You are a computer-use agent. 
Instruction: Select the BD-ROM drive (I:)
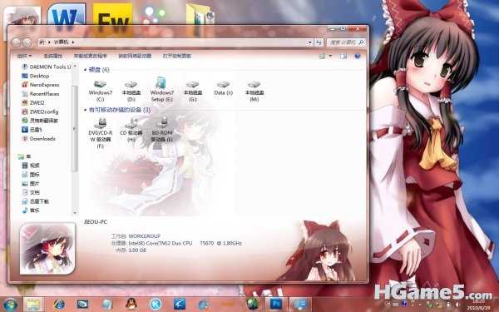pos(162,130)
